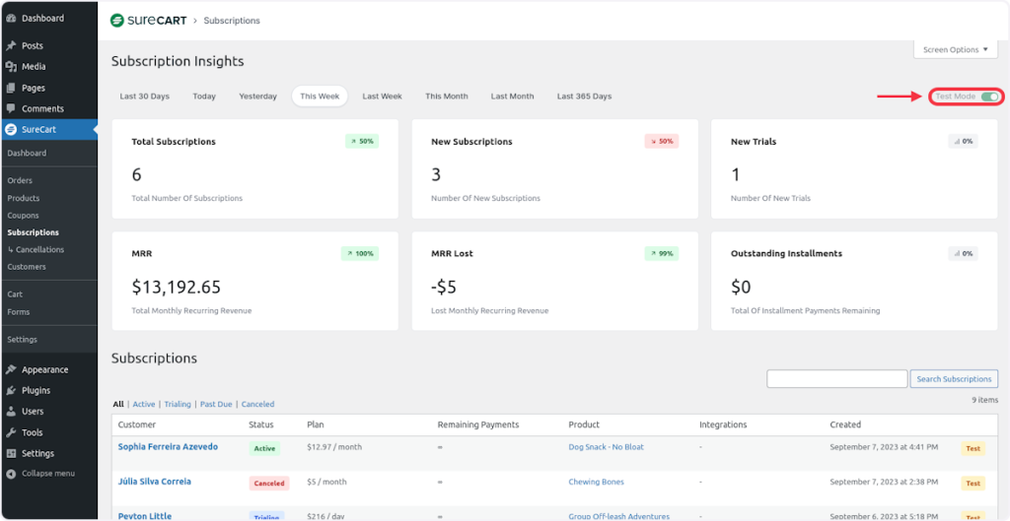Click the Plugins plug icon
Viewport: 1010px width, 521px height.
[11, 391]
